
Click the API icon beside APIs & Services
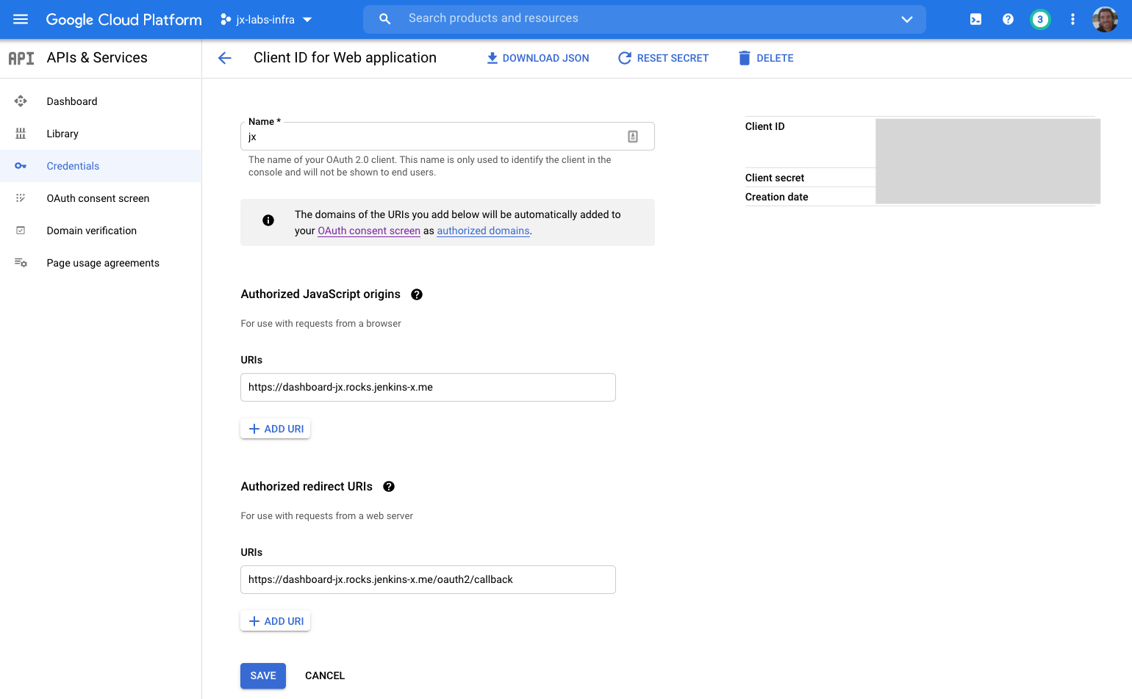pos(21,58)
